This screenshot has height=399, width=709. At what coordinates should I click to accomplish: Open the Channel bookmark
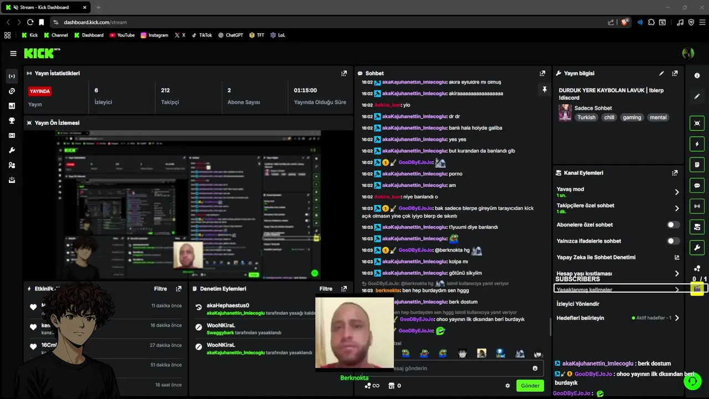pyautogui.click(x=56, y=35)
